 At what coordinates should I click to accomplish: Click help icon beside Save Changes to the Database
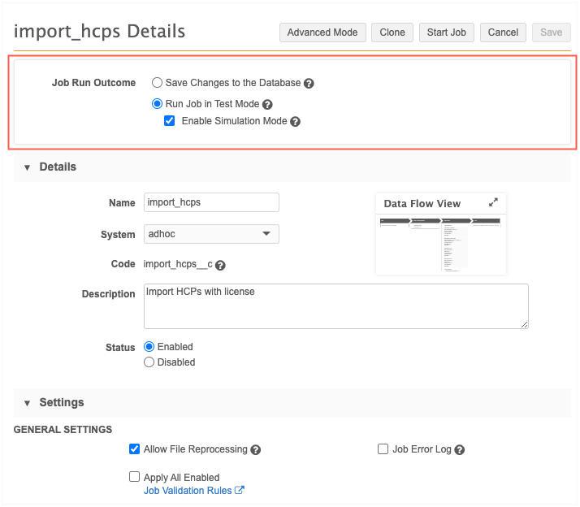coord(309,84)
